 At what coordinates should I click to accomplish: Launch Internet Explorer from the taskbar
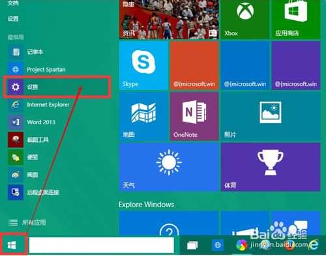[314, 246]
